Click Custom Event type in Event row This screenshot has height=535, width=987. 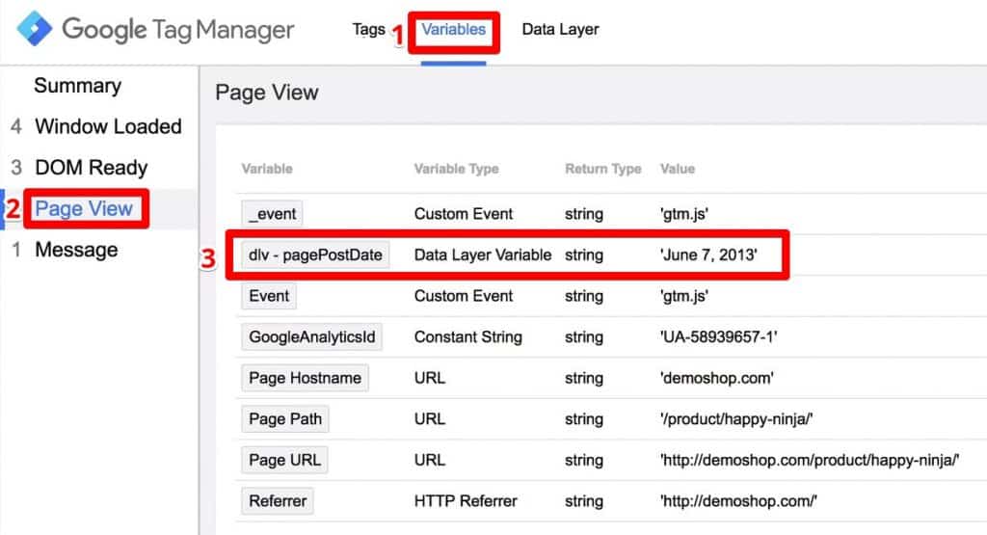pos(464,296)
